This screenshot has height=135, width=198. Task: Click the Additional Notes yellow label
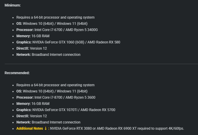point(30,129)
